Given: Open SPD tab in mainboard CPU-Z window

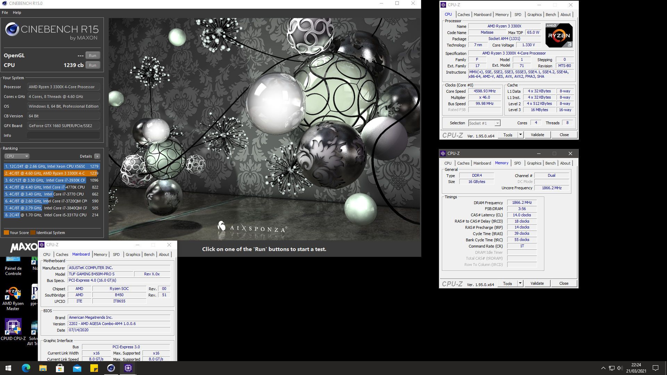Looking at the screenshot, I should coord(116,255).
